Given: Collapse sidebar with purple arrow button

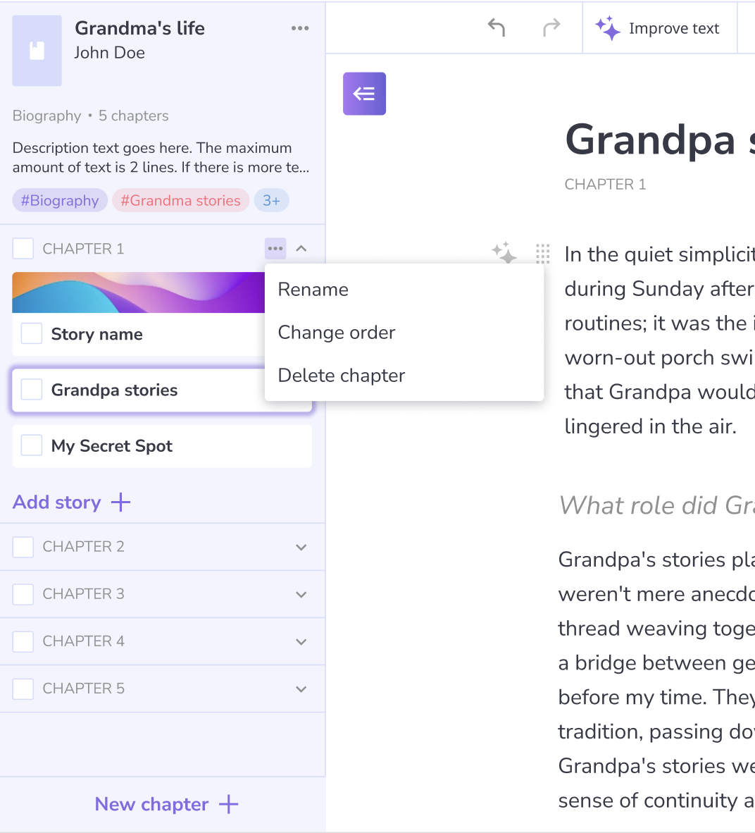Looking at the screenshot, I should click(x=364, y=94).
